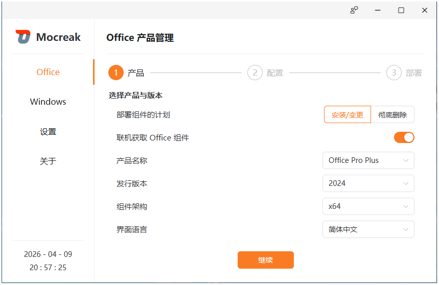The width and height of the screenshot is (439, 285).
Task: Maximize the Mocreak window
Action: tap(401, 10)
